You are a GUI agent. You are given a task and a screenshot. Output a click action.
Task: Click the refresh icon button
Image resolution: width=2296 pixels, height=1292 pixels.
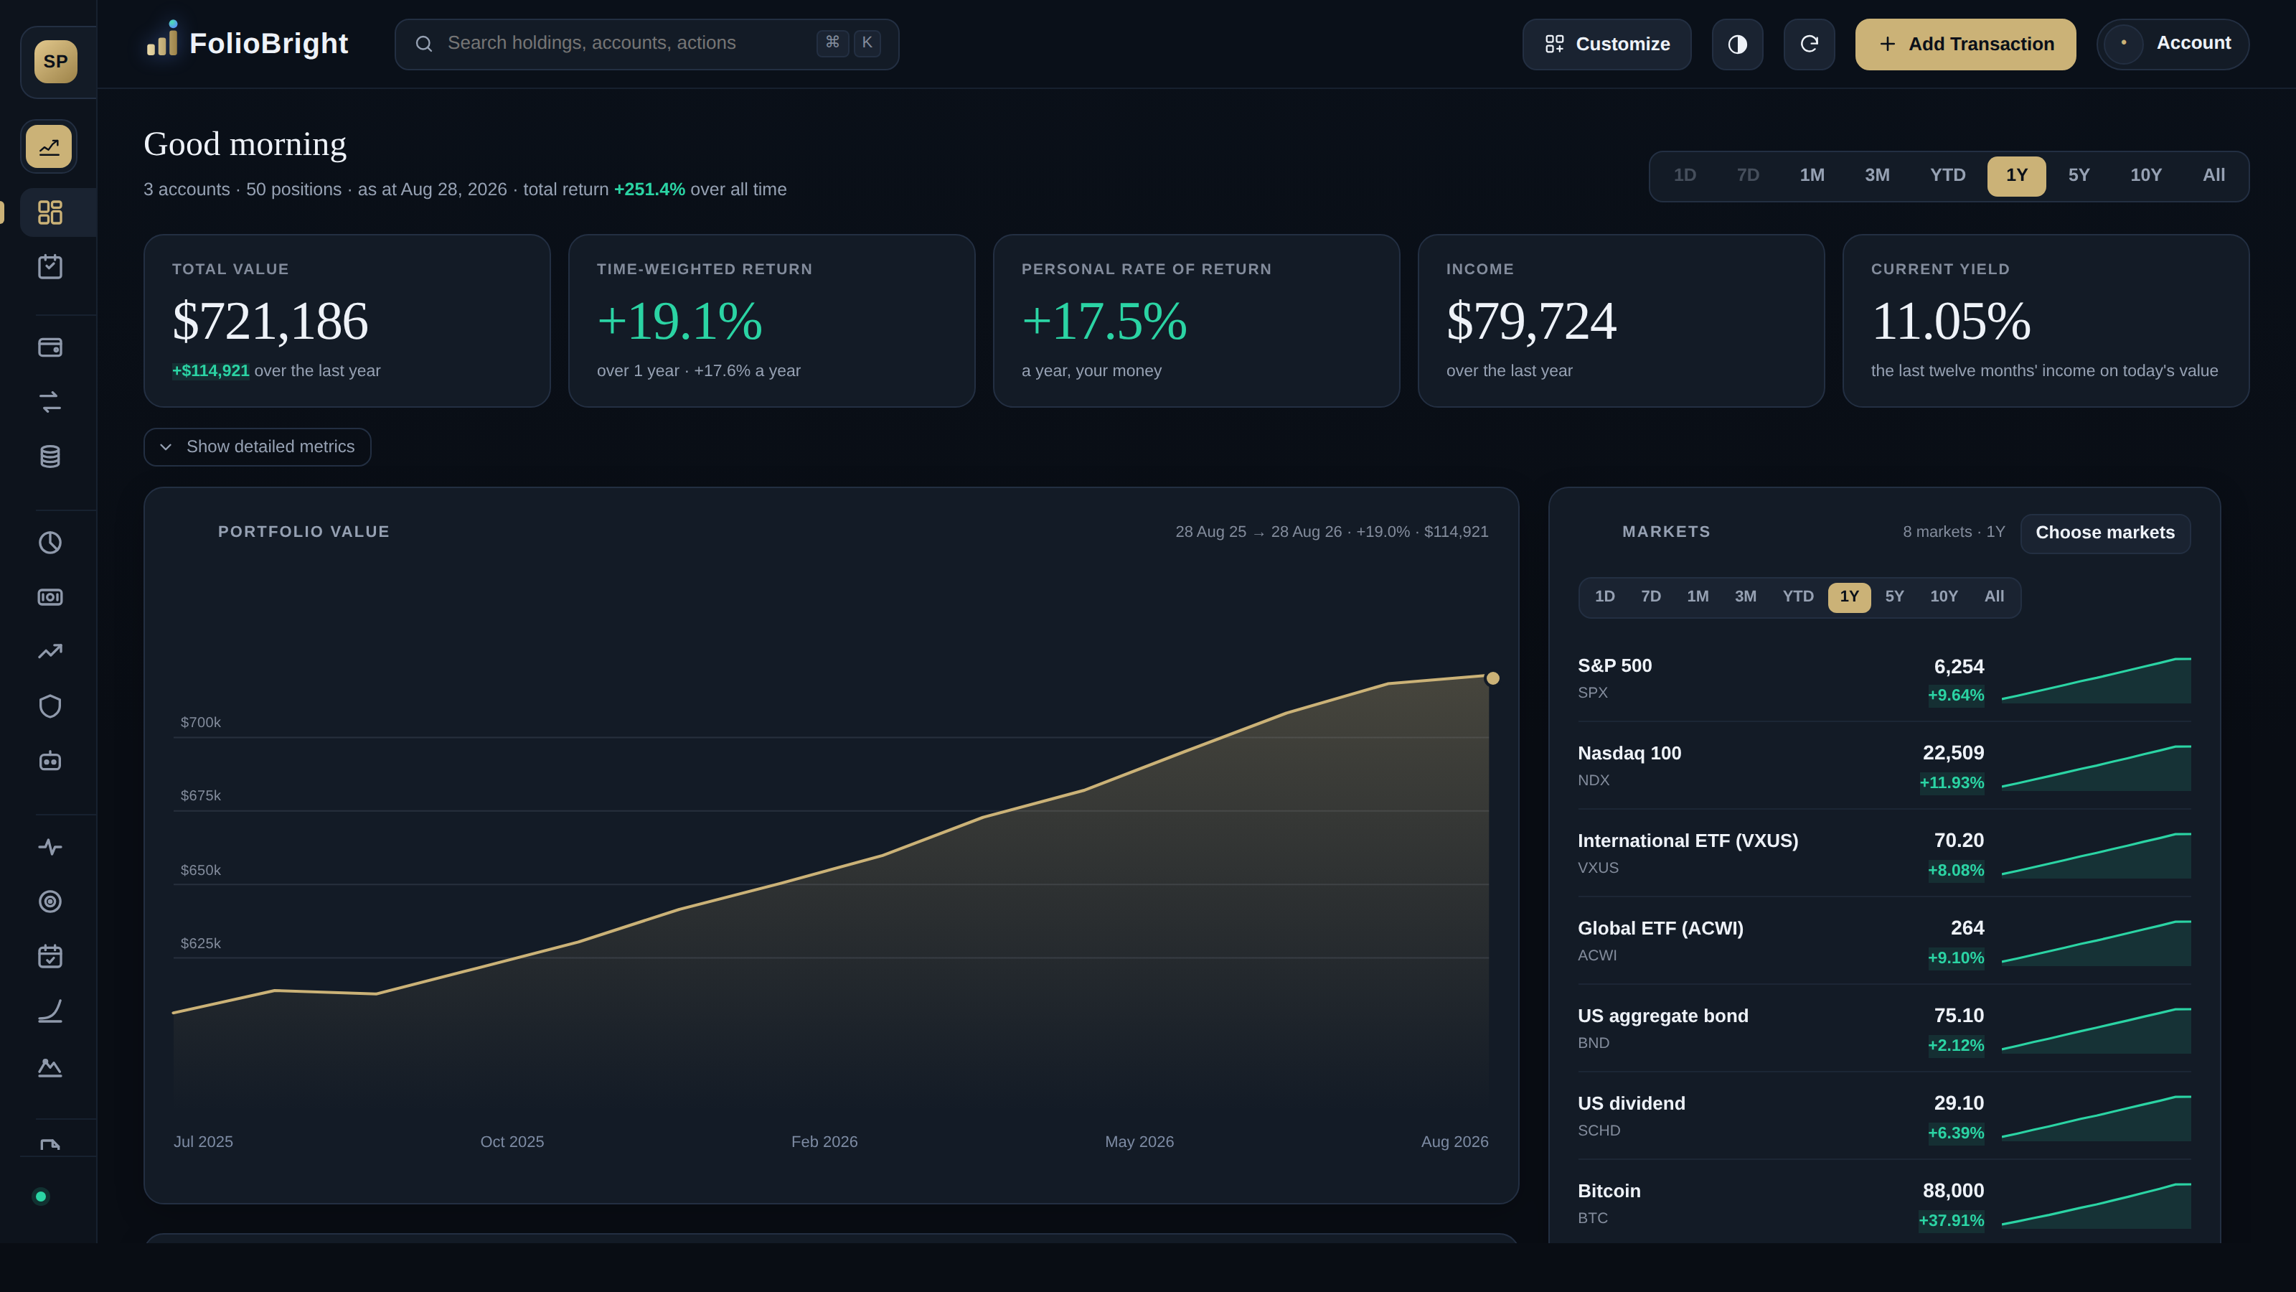(x=1808, y=44)
